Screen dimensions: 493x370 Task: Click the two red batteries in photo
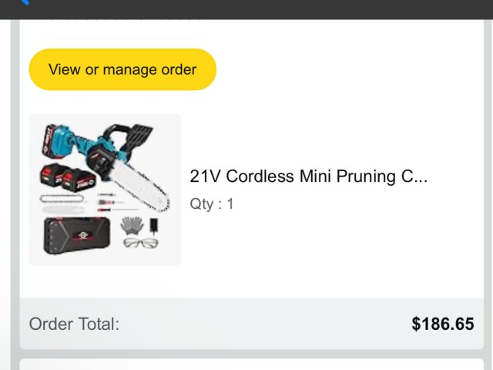coord(66,179)
